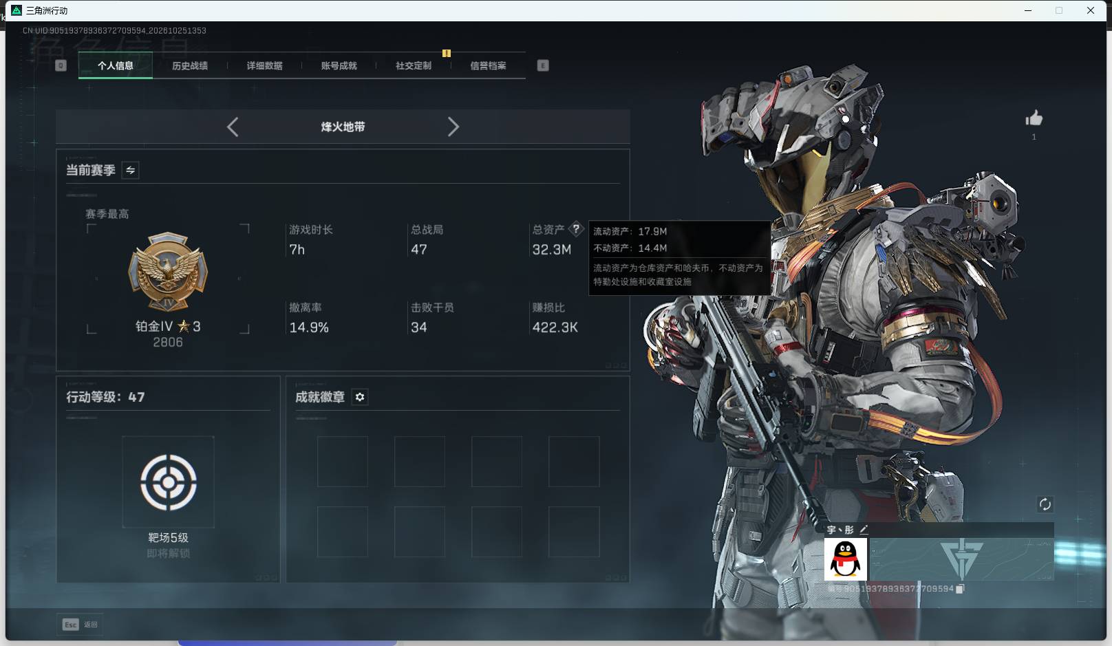1112x646 pixels.
Task: Click the 游戏时长 value 7h
Action: coord(297,250)
